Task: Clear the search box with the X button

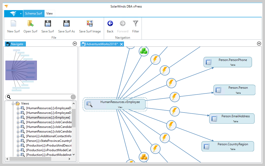Action: coord(73,97)
